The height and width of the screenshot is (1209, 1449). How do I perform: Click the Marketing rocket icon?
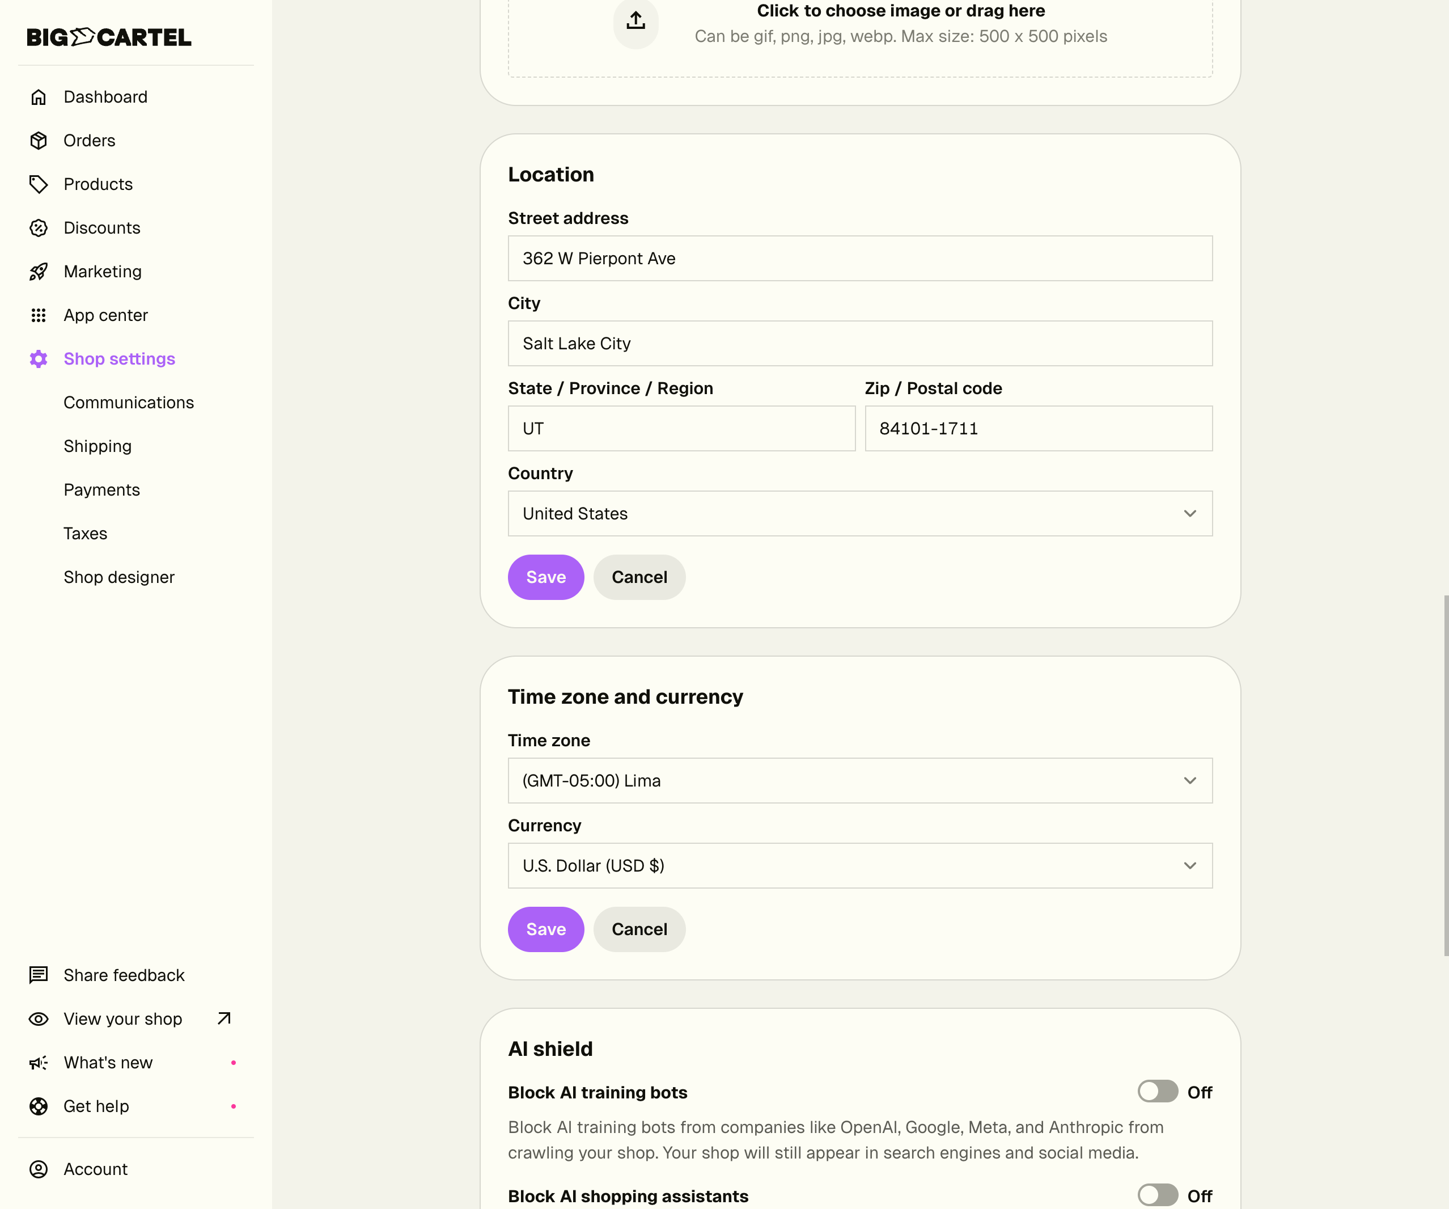pos(39,272)
